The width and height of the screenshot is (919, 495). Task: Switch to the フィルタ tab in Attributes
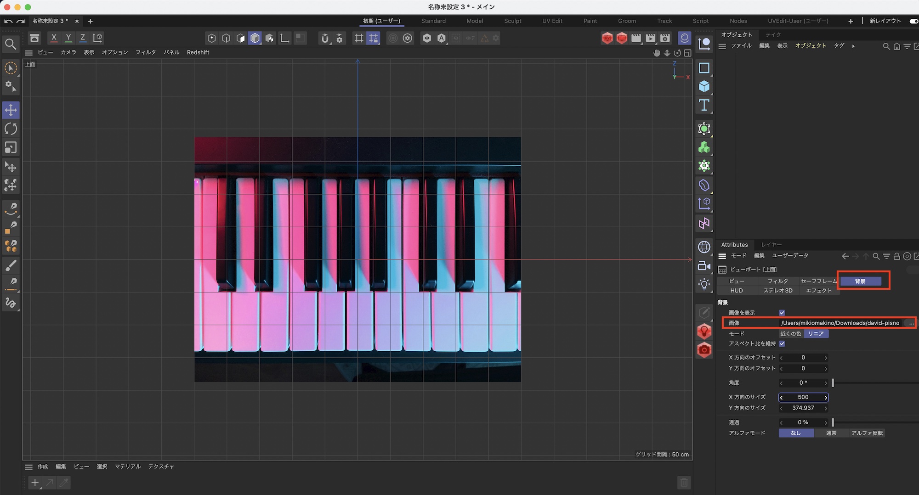(x=777, y=281)
